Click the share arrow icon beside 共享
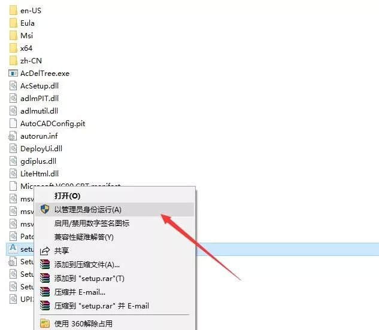379x330 pixels. [45, 251]
